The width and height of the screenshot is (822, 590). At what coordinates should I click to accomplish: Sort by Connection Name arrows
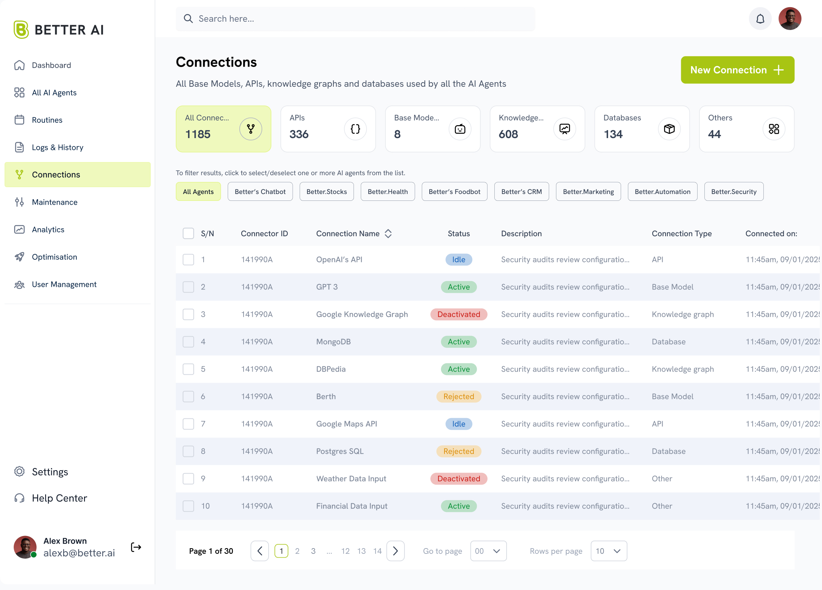coord(388,234)
